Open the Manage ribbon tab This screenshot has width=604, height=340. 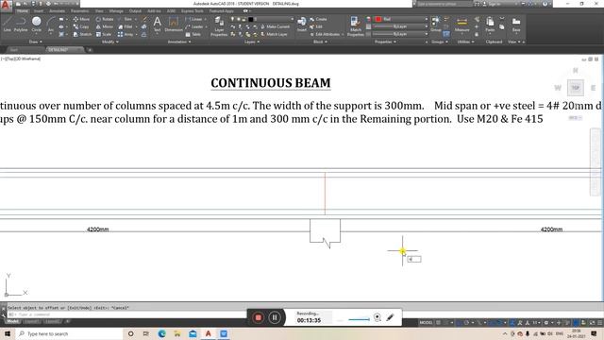(116, 10)
